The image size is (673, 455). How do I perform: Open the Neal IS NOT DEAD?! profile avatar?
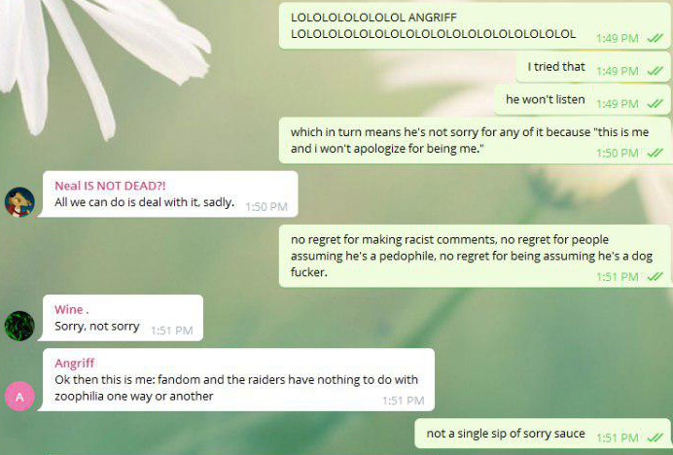tap(19, 202)
